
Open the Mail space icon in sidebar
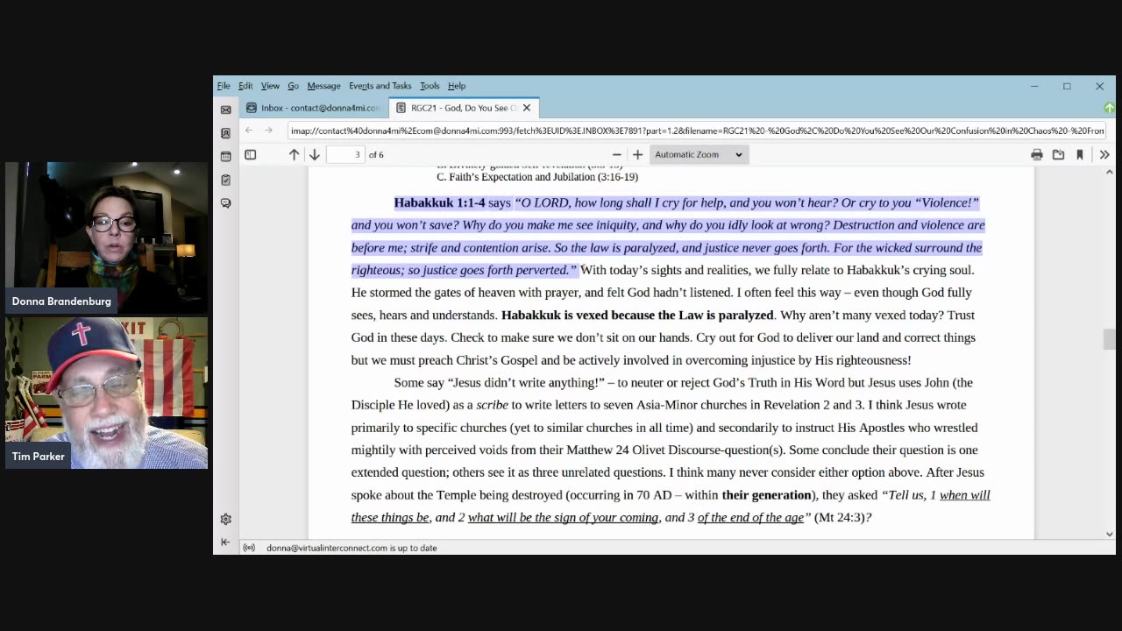pyautogui.click(x=225, y=110)
